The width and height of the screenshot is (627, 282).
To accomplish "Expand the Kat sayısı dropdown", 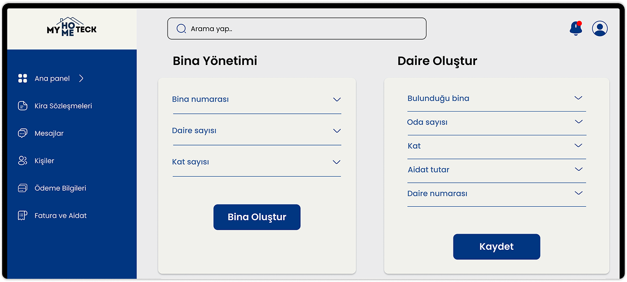I will tap(336, 162).
